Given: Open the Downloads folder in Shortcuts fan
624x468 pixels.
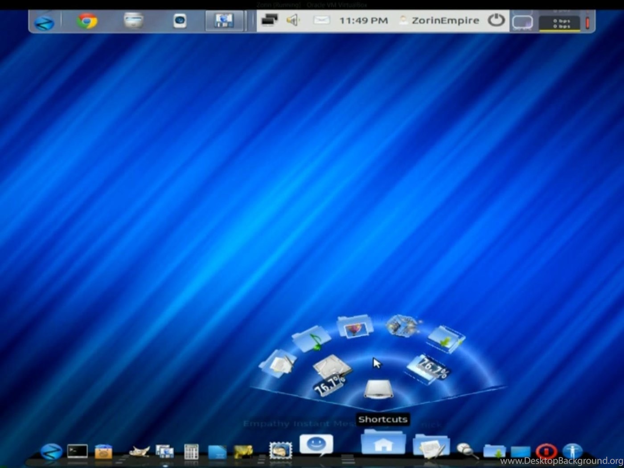Looking at the screenshot, I should [446, 339].
